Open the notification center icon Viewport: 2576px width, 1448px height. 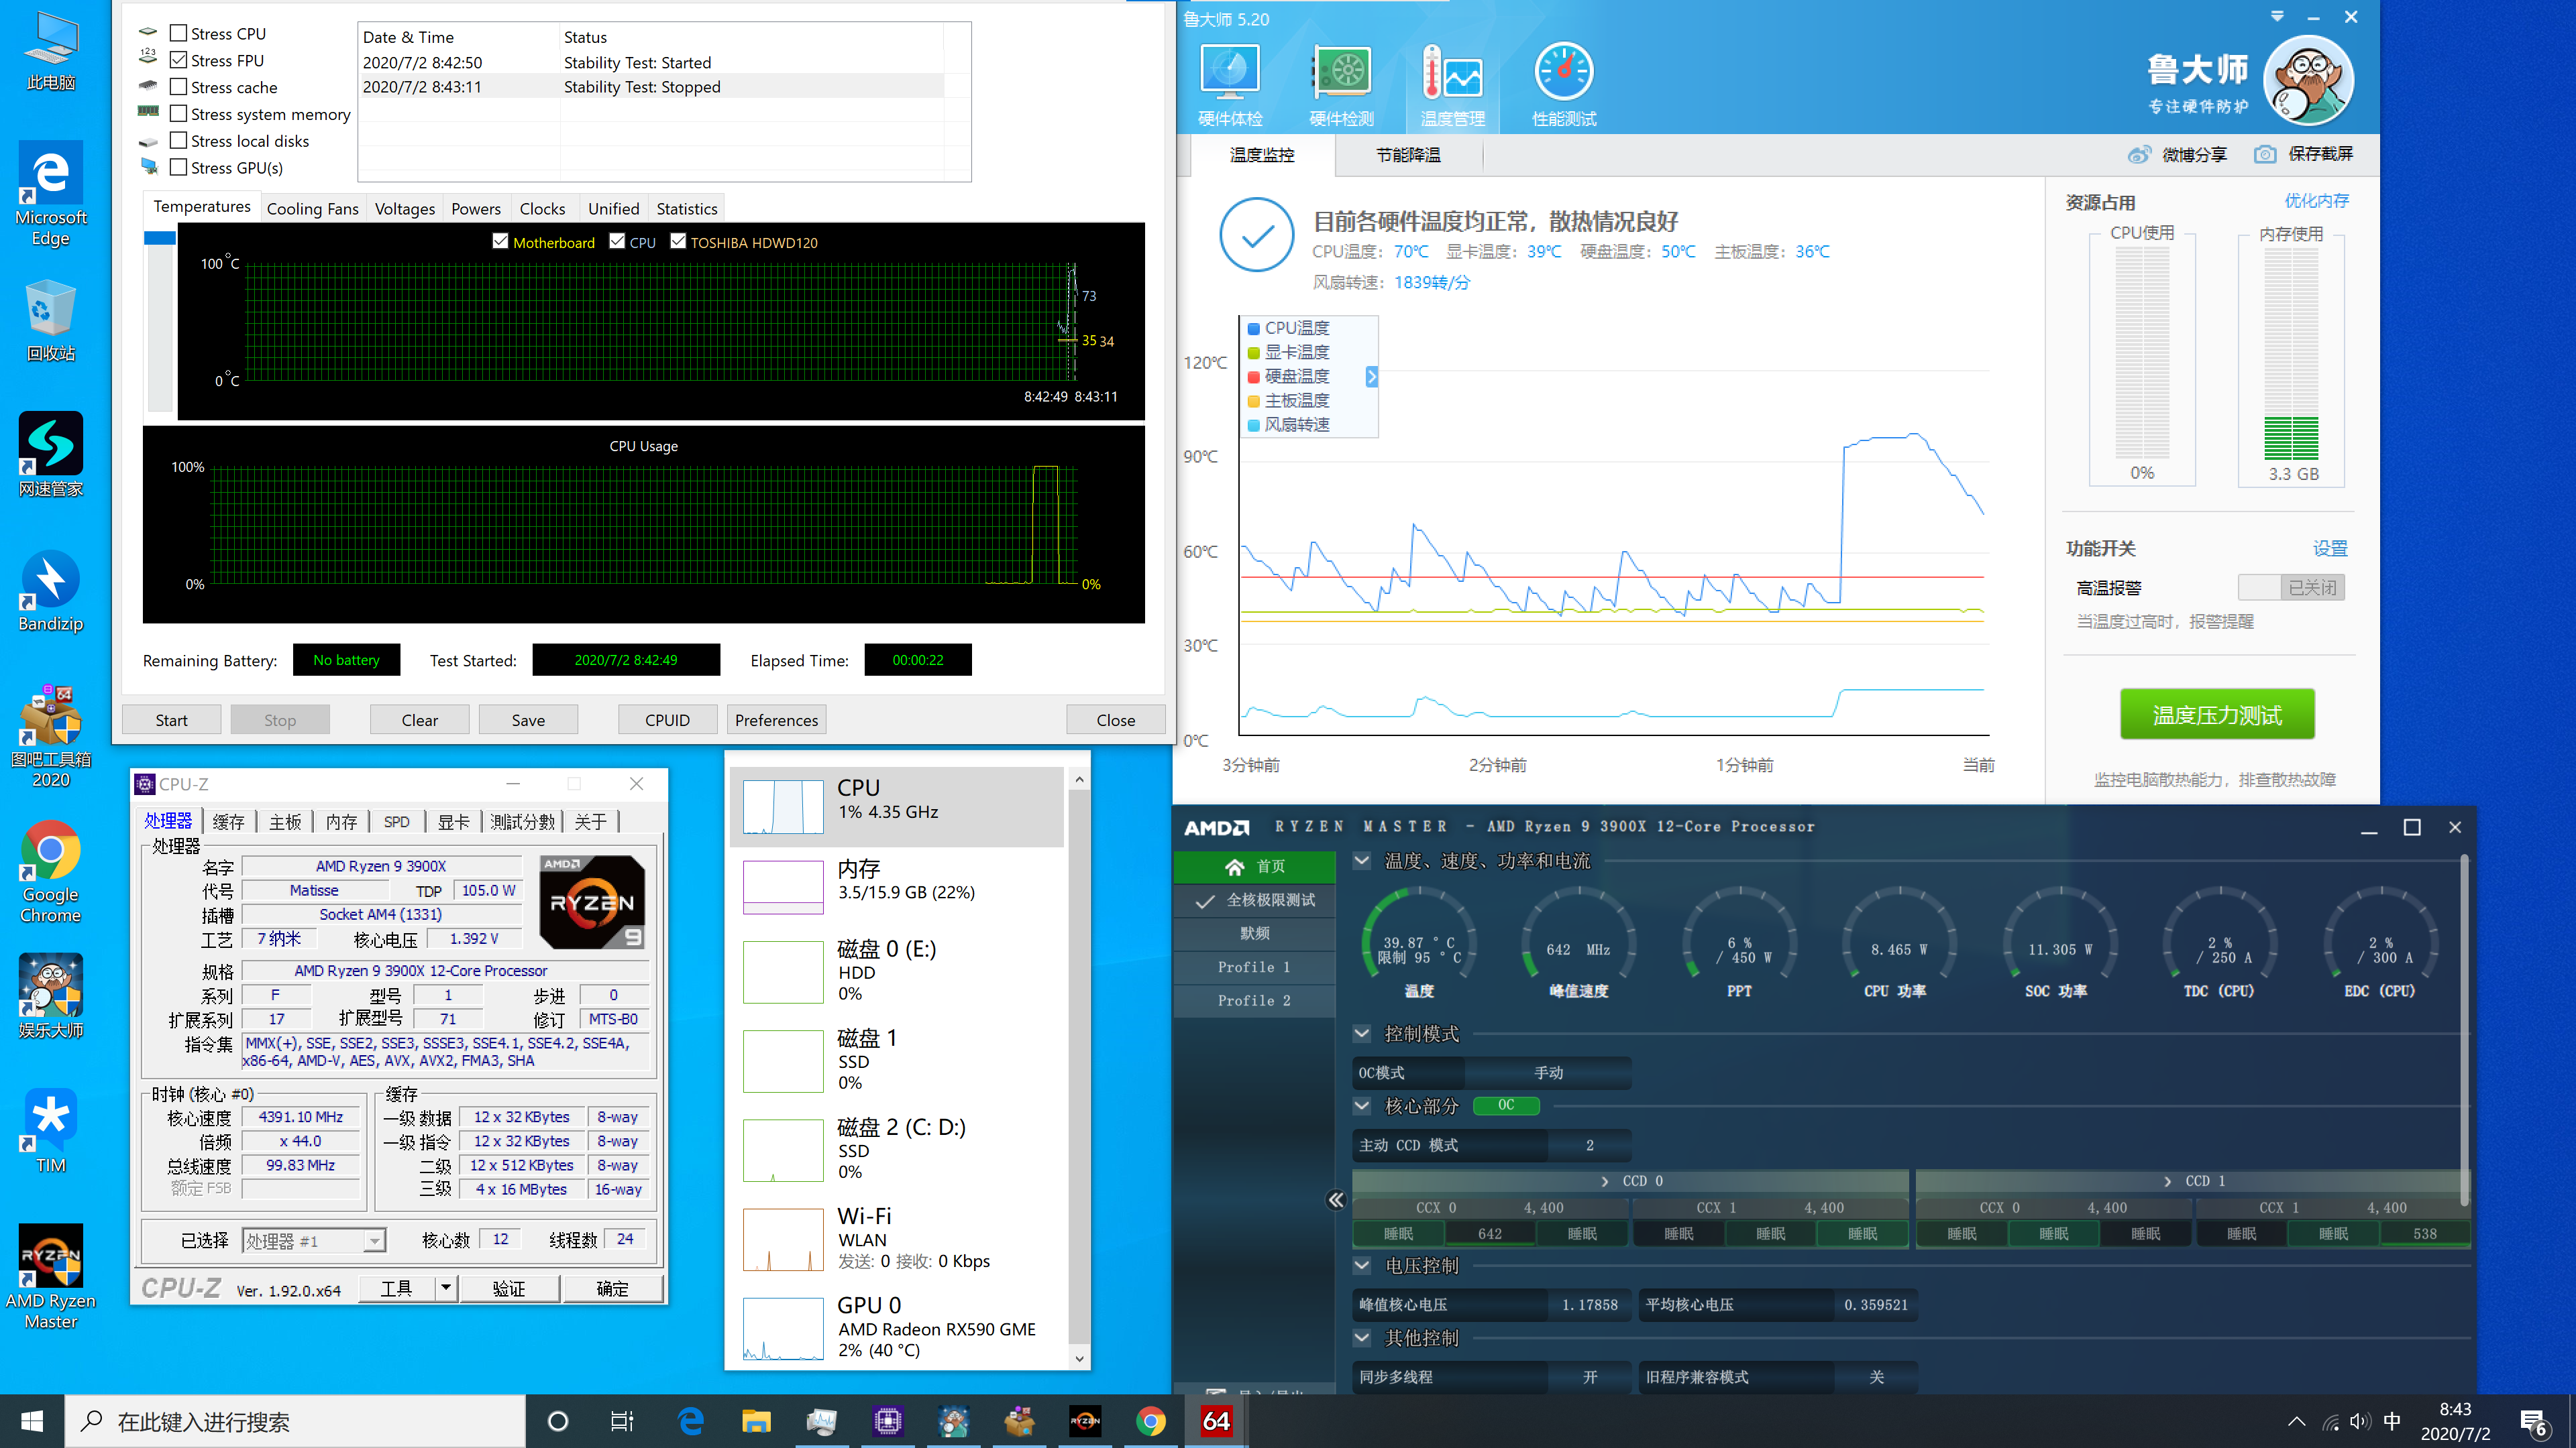point(2534,1421)
